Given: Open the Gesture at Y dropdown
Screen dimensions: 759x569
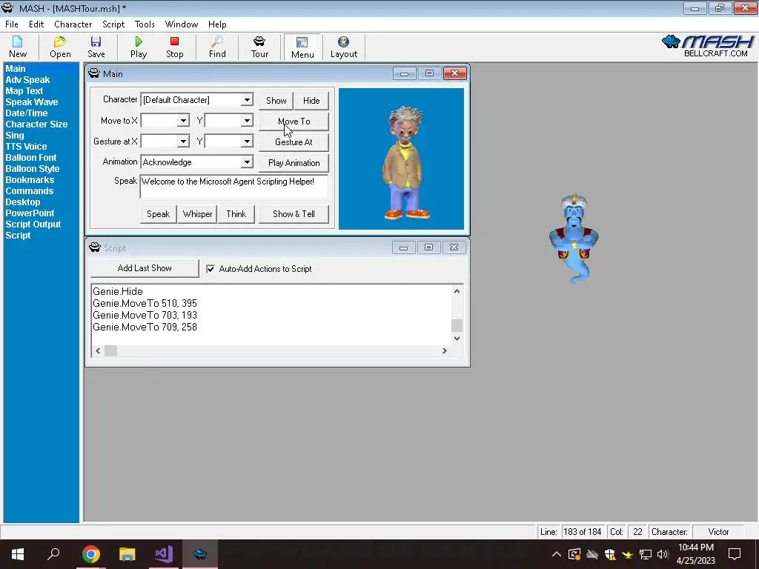Looking at the screenshot, I should tap(247, 142).
